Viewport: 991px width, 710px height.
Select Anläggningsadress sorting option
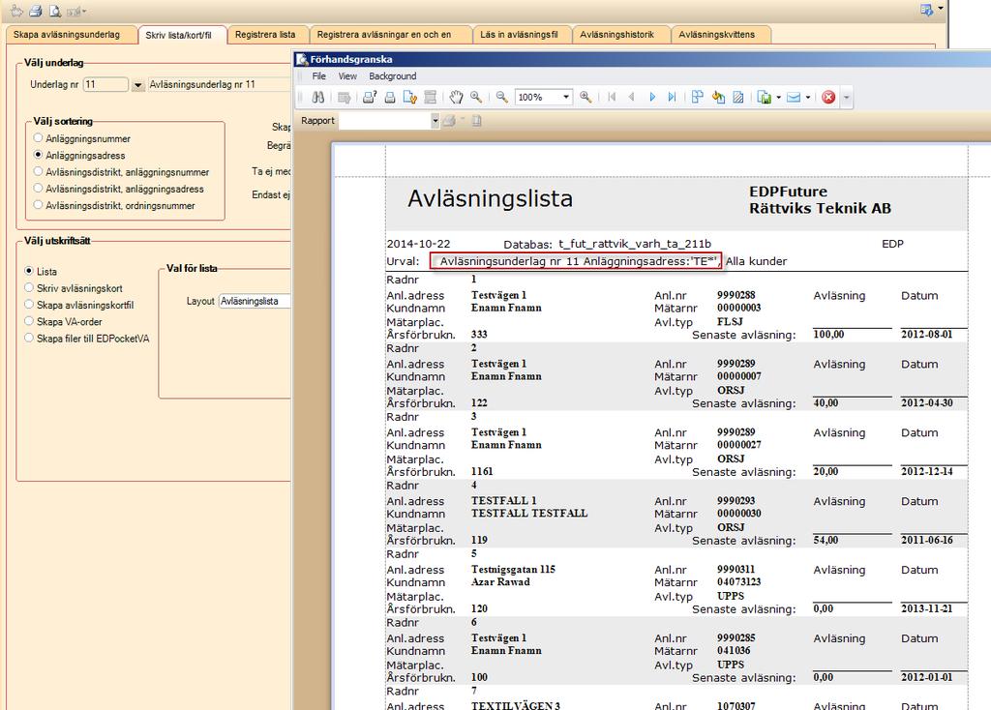click(x=79, y=156)
